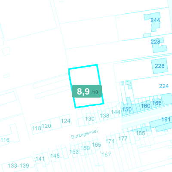This screenshot has width=172, height=172.
Task: Select house number 244 label
Action: pos(155,20)
